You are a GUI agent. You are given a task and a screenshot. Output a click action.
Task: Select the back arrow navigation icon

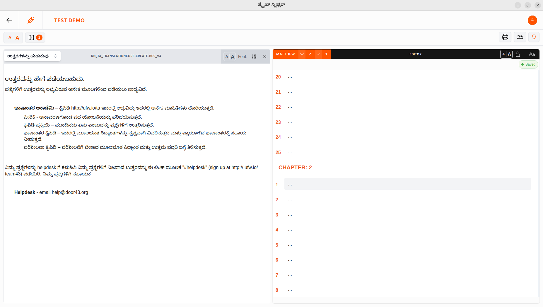click(x=9, y=20)
